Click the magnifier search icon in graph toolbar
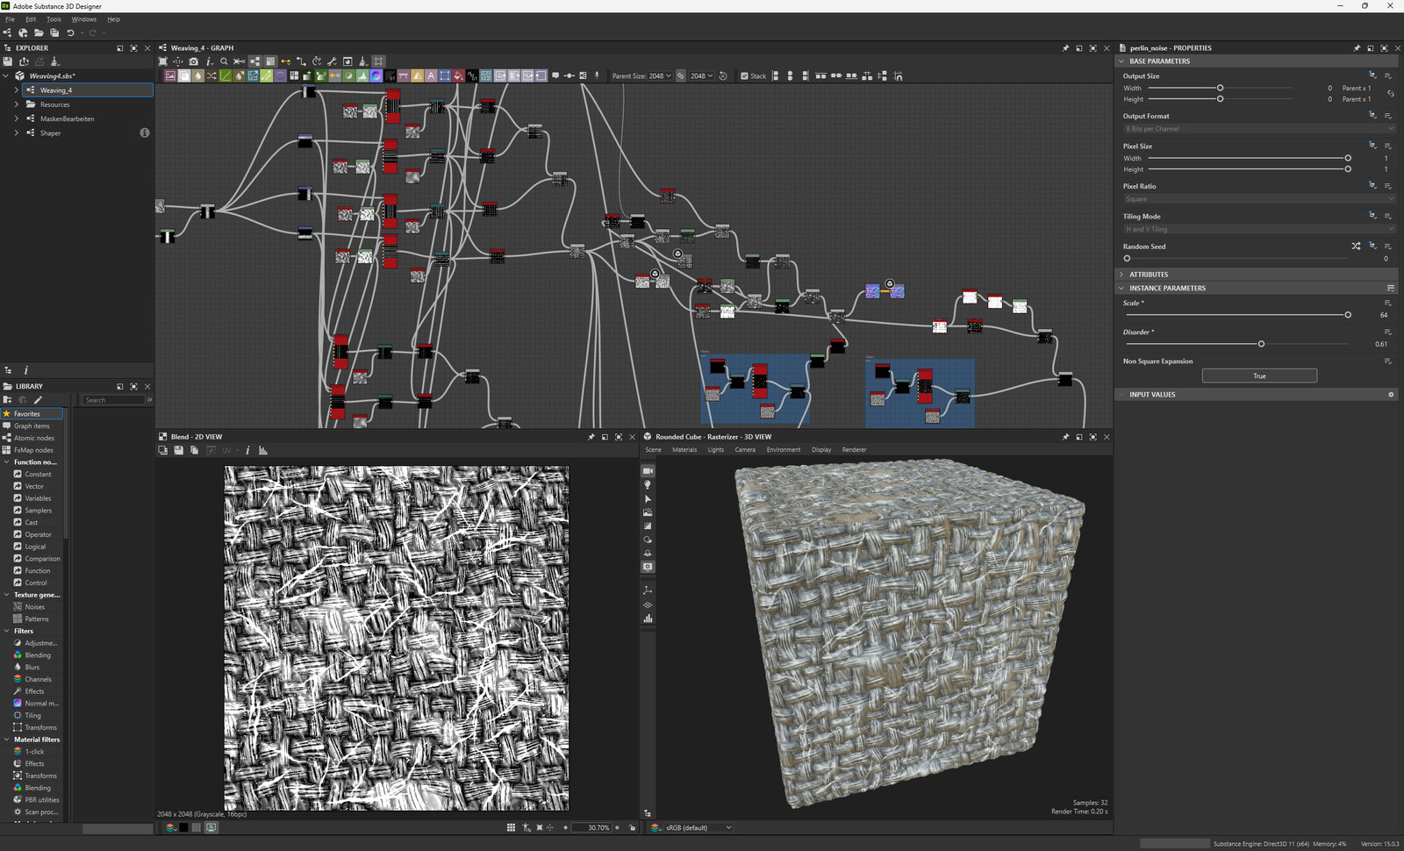This screenshot has height=851, width=1404. coord(224,61)
